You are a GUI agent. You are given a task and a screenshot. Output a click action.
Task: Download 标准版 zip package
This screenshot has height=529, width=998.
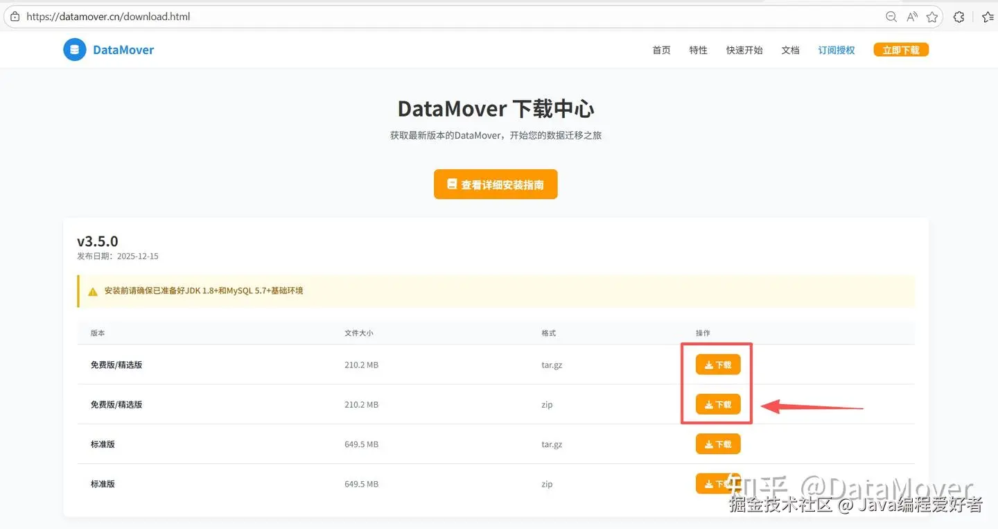pos(718,483)
